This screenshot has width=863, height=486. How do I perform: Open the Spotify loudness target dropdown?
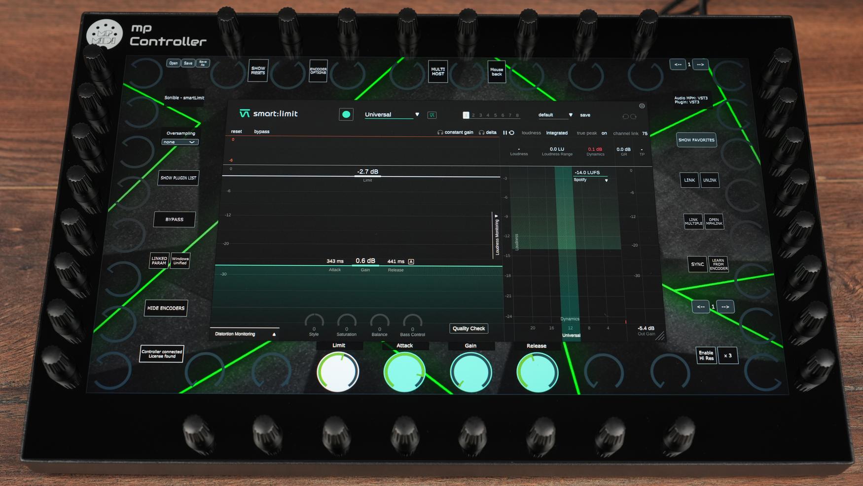pyautogui.click(x=591, y=180)
